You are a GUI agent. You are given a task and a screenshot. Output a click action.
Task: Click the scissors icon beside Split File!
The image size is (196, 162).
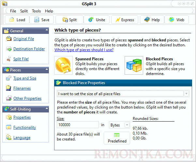coord(8,59)
